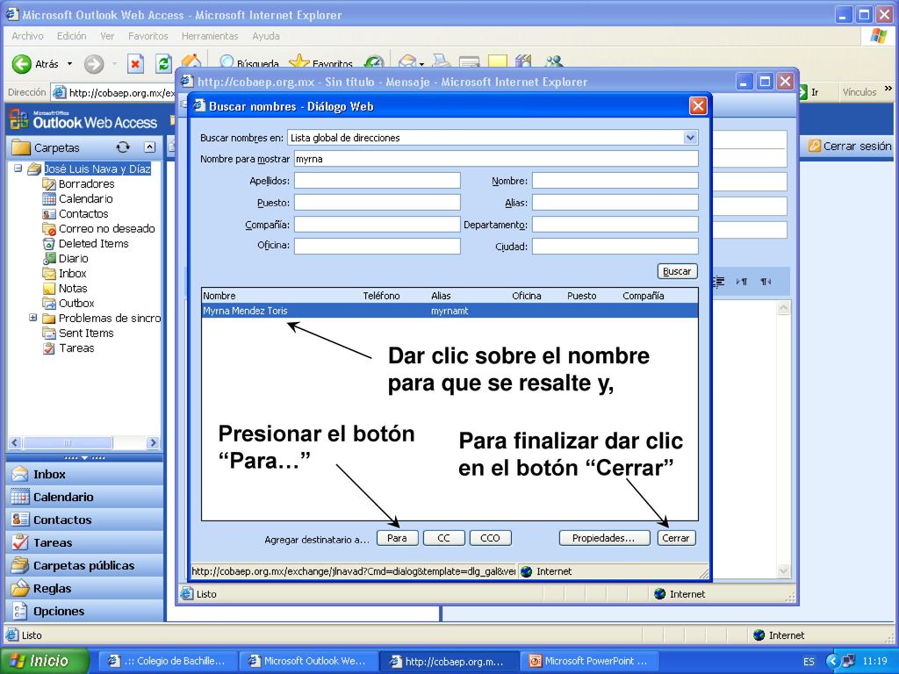Click the Buscar button
Screen dimensions: 899x674
677,271
